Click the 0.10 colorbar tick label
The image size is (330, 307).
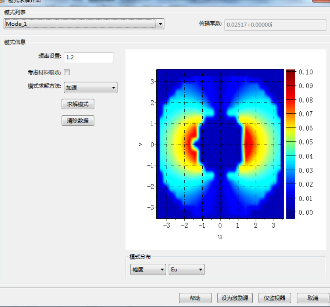(x=305, y=72)
